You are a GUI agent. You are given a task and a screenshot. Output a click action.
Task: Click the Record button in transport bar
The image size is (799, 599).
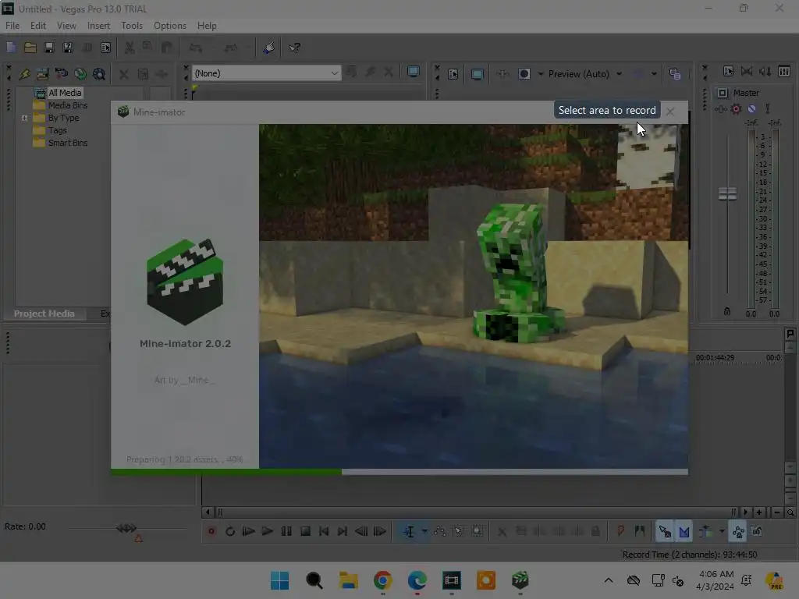click(x=211, y=531)
